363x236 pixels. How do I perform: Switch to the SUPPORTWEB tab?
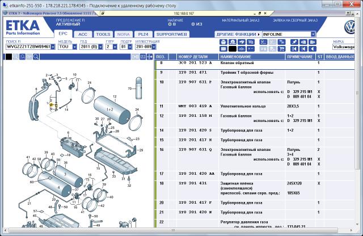coord(171,34)
